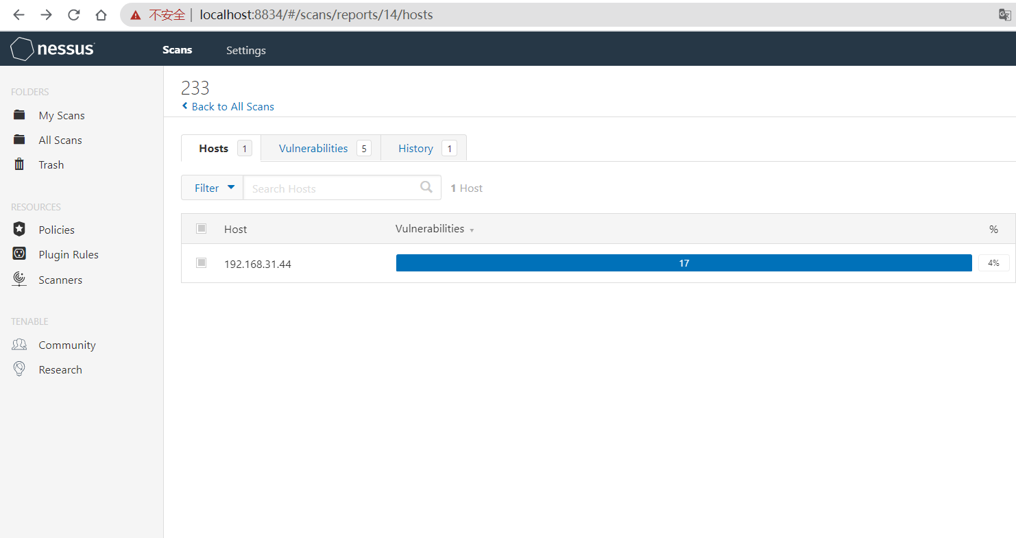Screen dimensions: 1016x538
Task: Open Scanners sidebar link
Action: coord(60,280)
